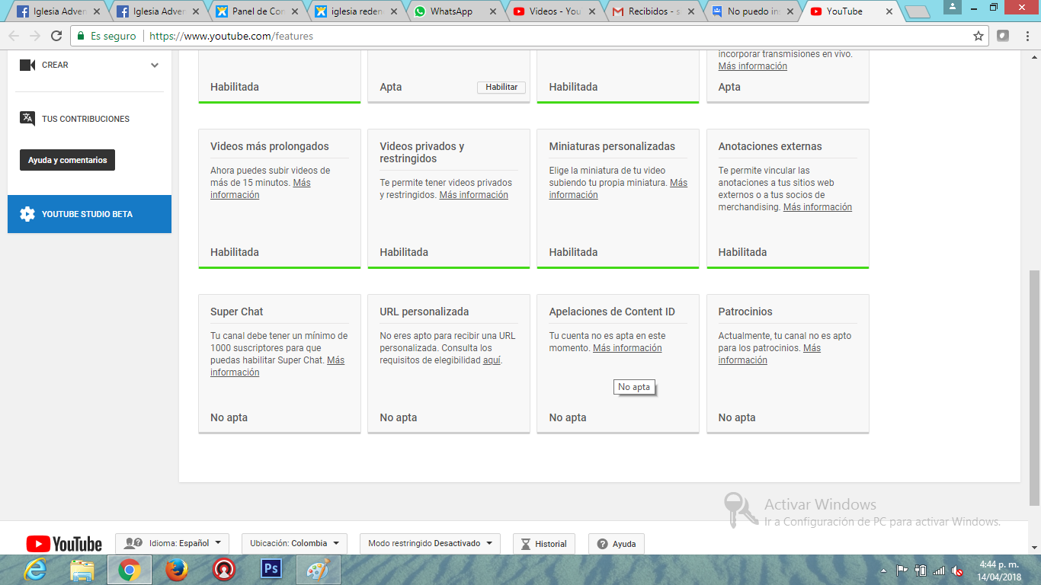Viewport: 1041px width, 585px height.
Task: Click the Ayuda y comentarios button
Action: [x=67, y=160]
